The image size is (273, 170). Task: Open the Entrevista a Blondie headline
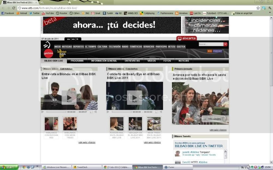tap(69, 76)
